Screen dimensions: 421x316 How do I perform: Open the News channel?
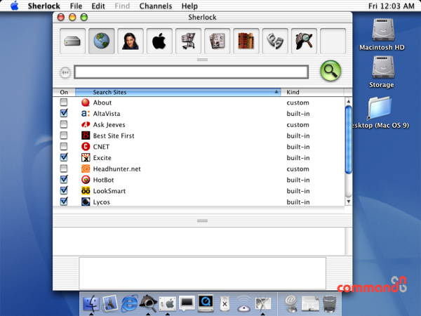click(x=218, y=41)
